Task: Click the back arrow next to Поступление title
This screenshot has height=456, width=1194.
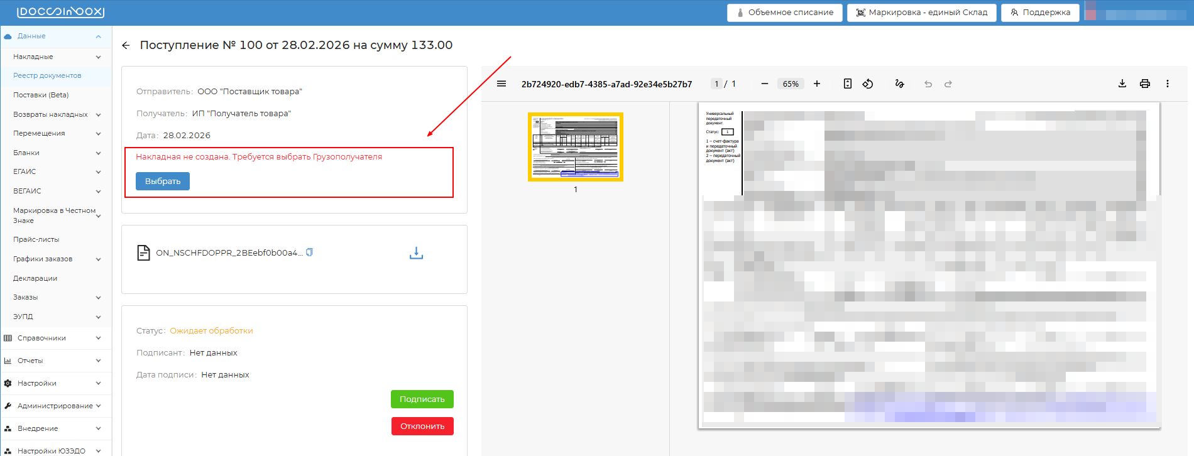Action: 126,45
